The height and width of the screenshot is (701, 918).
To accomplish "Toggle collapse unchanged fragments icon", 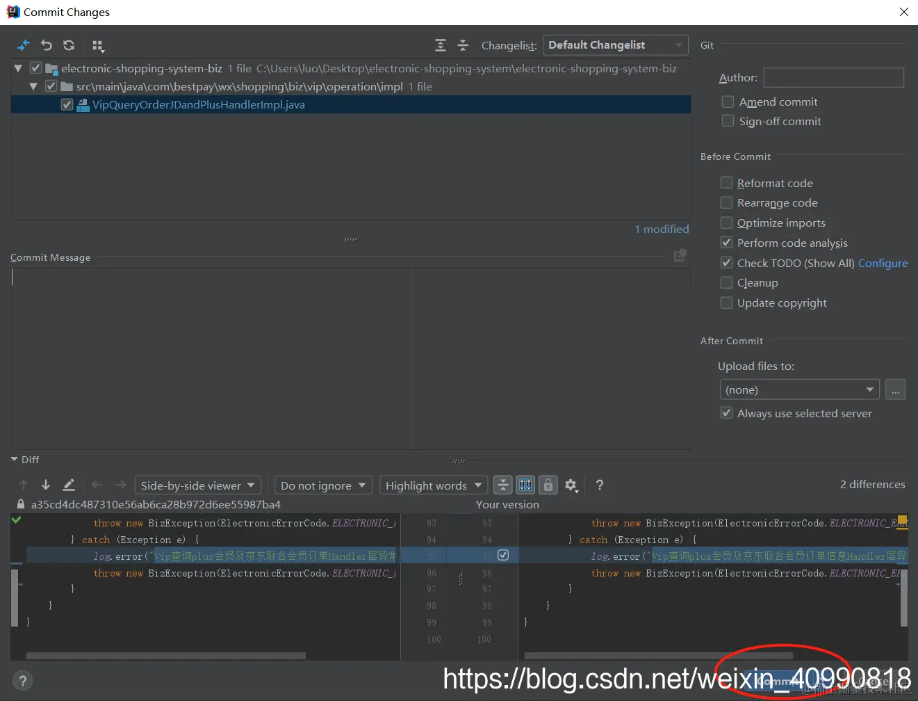I will point(503,485).
